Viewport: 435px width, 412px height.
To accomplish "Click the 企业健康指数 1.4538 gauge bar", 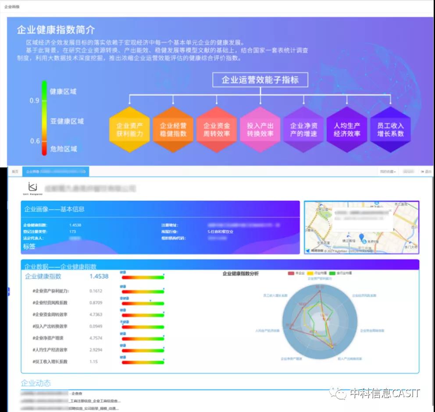I will coord(143,277).
